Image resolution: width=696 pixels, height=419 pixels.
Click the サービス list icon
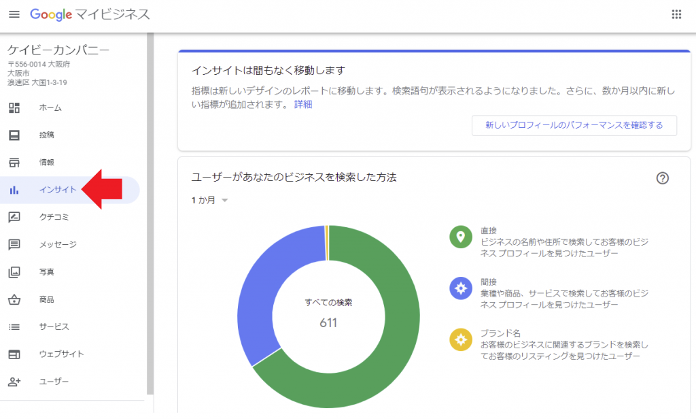pyautogui.click(x=14, y=327)
